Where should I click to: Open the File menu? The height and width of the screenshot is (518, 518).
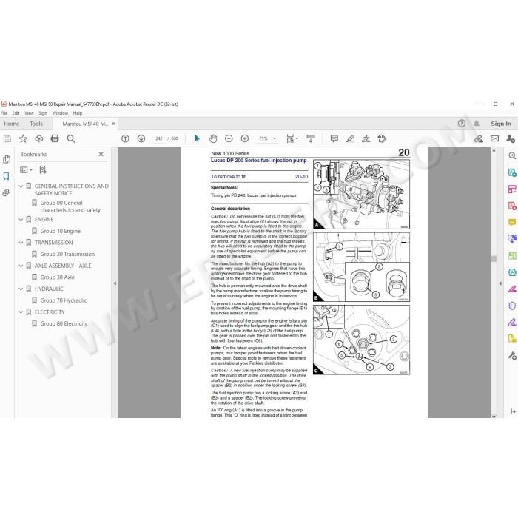pos(4,113)
